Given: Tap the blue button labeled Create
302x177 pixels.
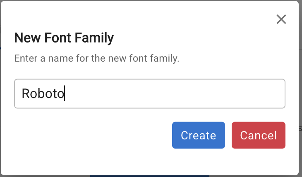Looking at the screenshot, I should [199, 135].
